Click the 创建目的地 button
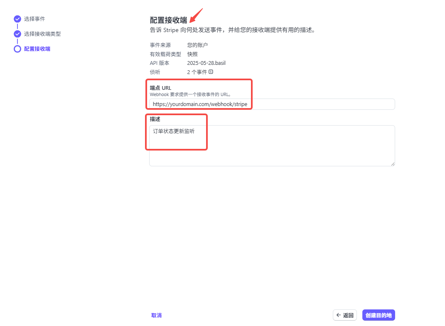 [x=379, y=315]
